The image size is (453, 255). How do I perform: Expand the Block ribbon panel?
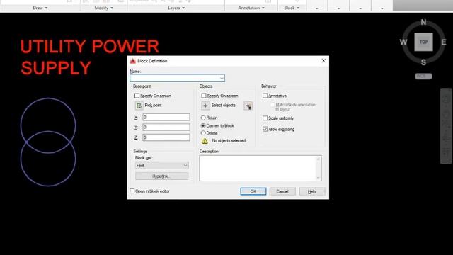coord(292,8)
